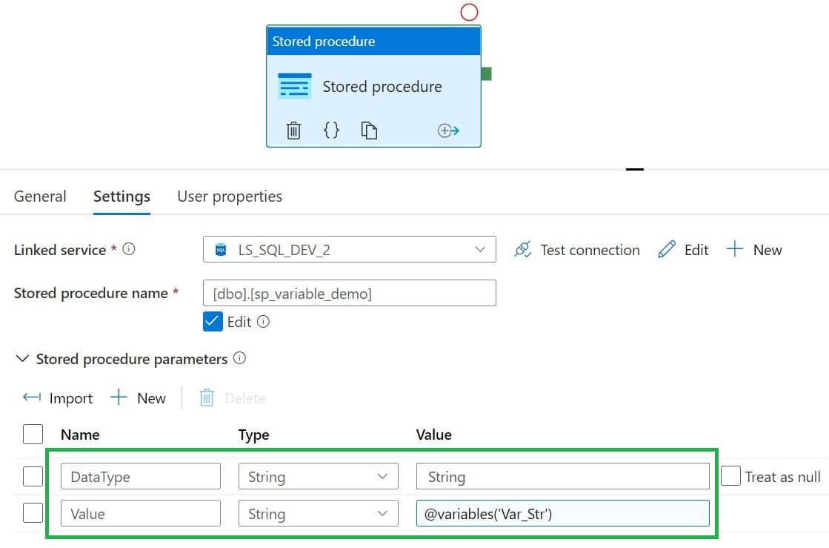
Task: Clone the Stored procedure activity
Action: pyautogui.click(x=369, y=131)
